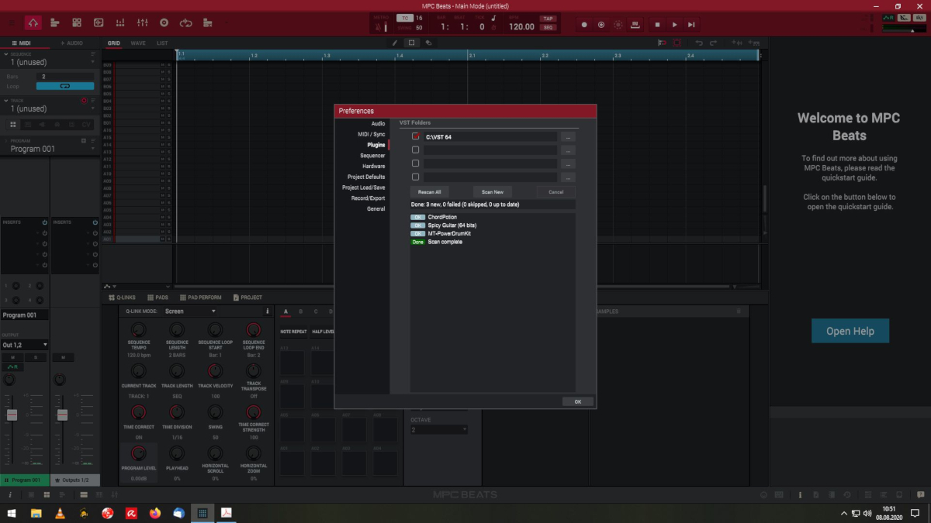The width and height of the screenshot is (931, 523).
Task: Select the marquee selection tool above the grid
Action: point(412,43)
